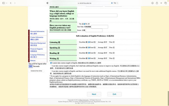Jump to Personal Information section
This screenshot has height=106, width=169.
tap(37, 32)
